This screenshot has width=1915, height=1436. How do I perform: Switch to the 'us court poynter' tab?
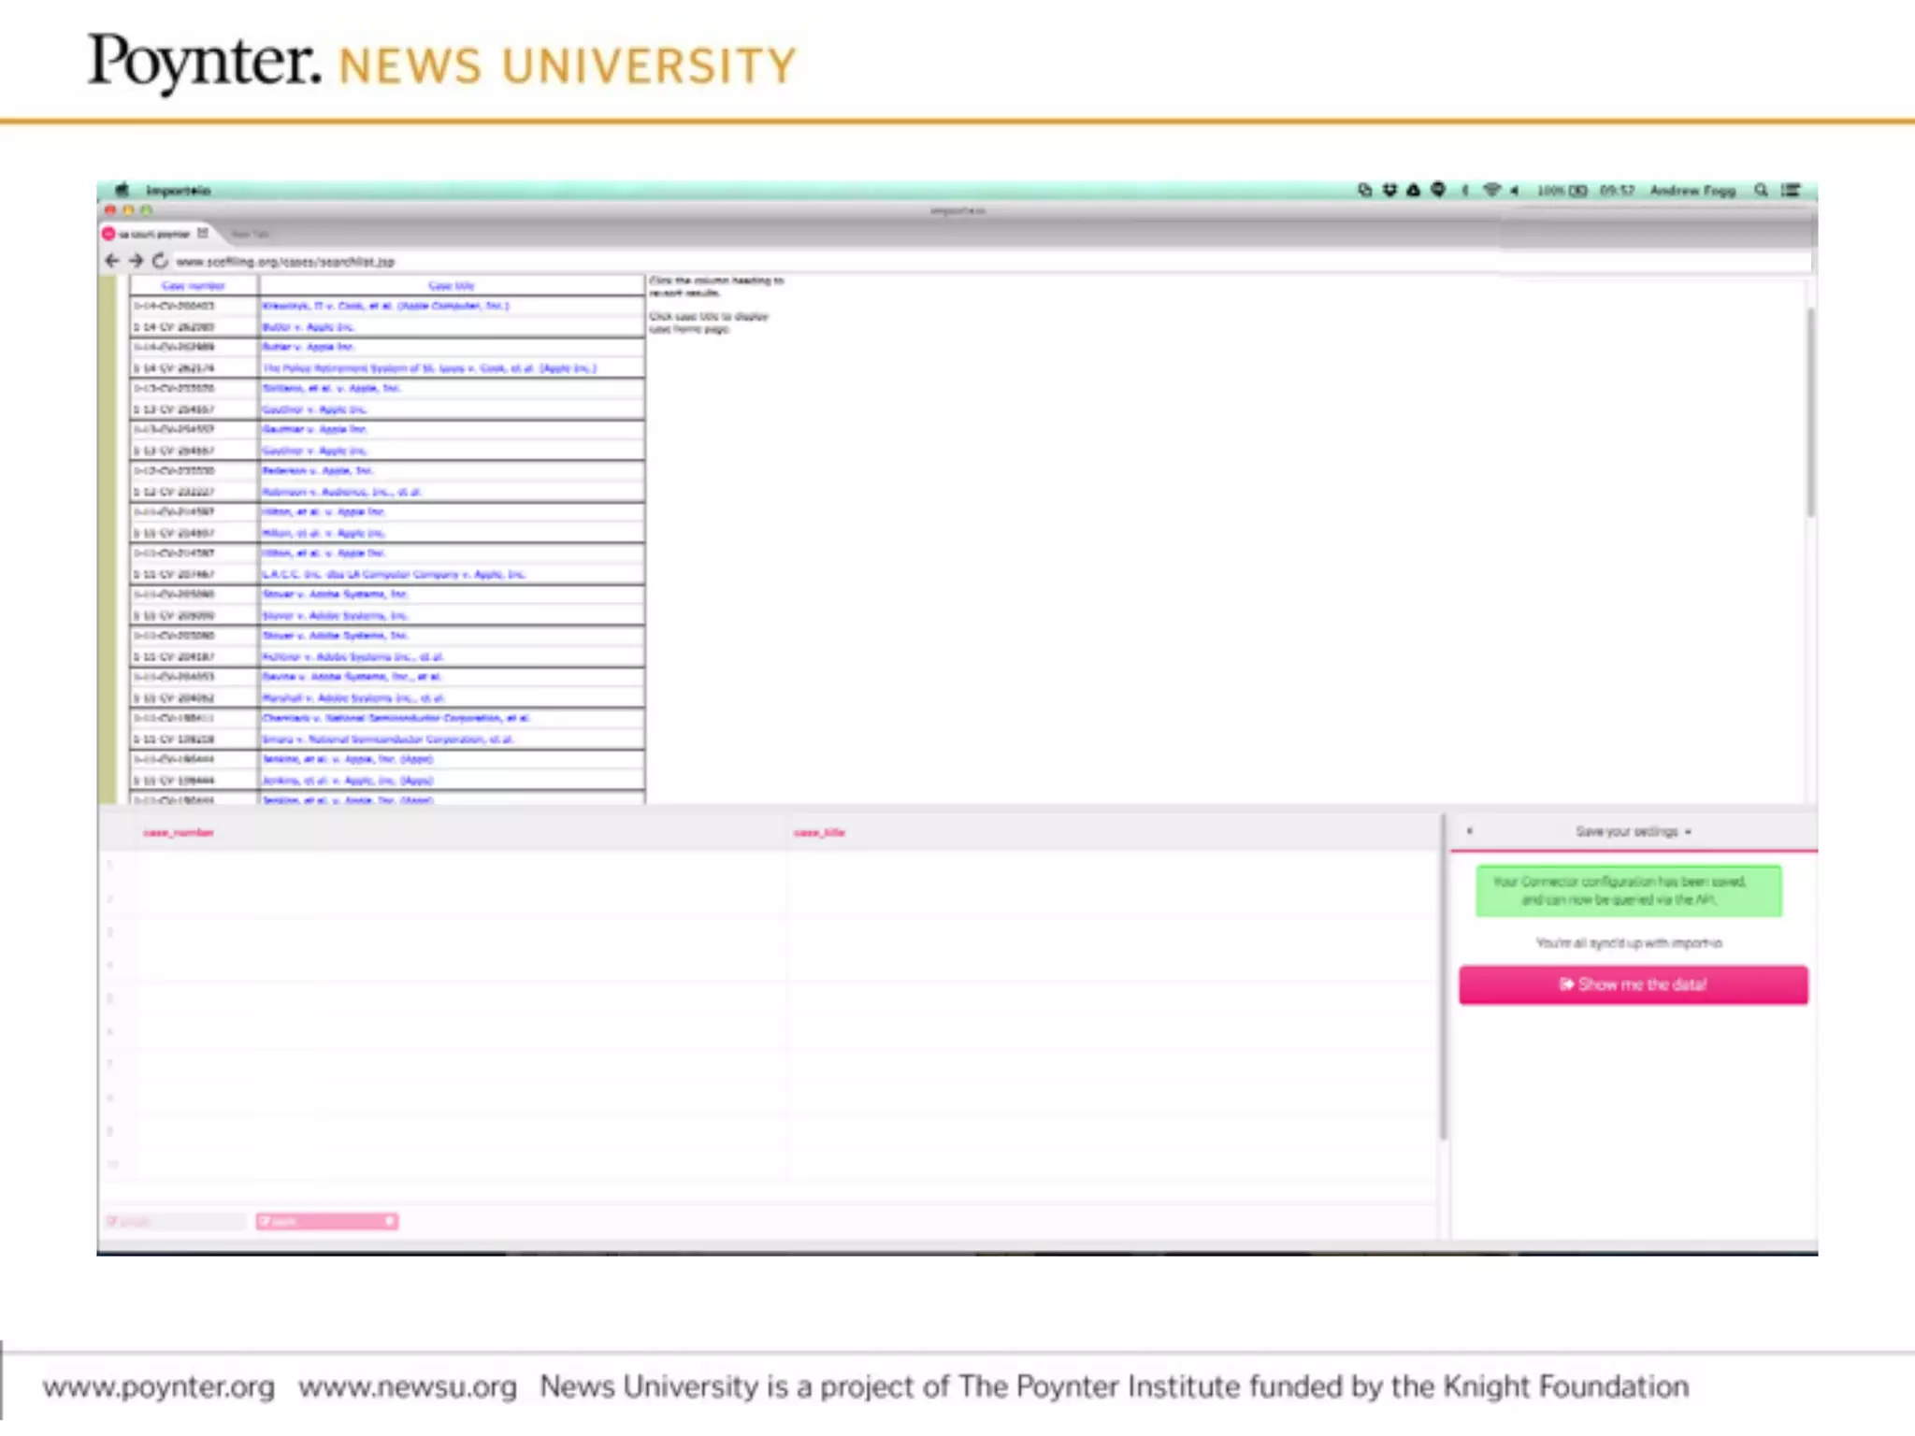[x=154, y=233]
